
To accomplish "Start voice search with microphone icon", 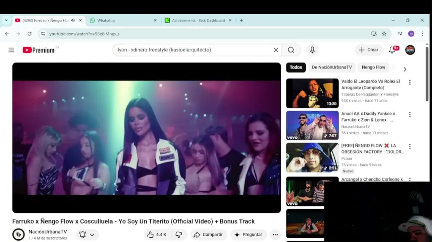I will click(x=312, y=50).
